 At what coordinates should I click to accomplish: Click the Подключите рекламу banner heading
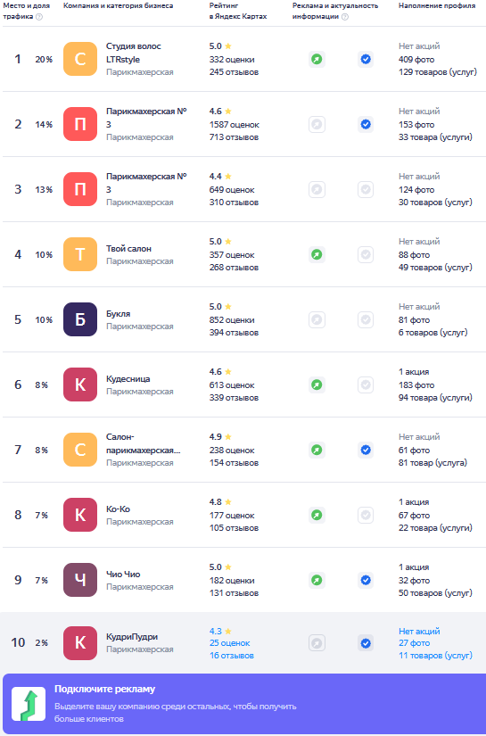click(x=104, y=689)
